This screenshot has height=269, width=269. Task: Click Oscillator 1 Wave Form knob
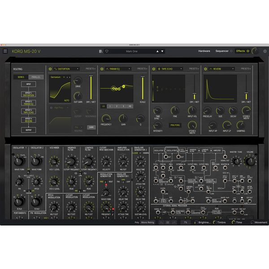[x=18, y=161]
